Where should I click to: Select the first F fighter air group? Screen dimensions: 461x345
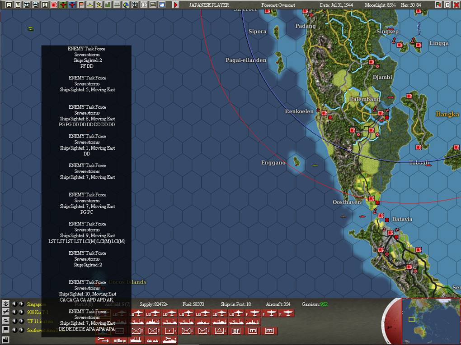253,313
